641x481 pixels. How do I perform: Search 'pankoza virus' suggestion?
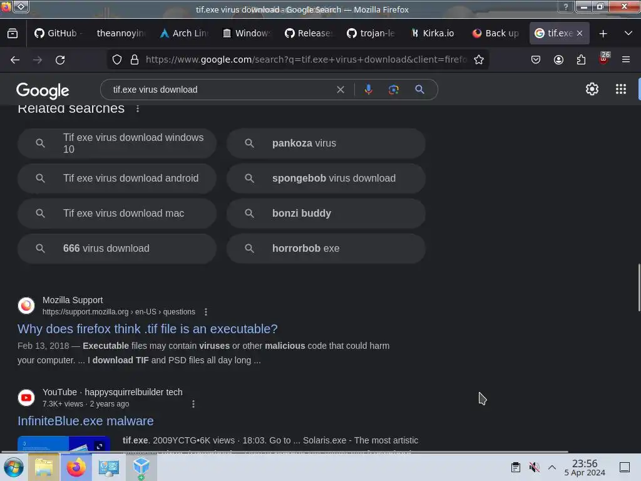[326, 143]
